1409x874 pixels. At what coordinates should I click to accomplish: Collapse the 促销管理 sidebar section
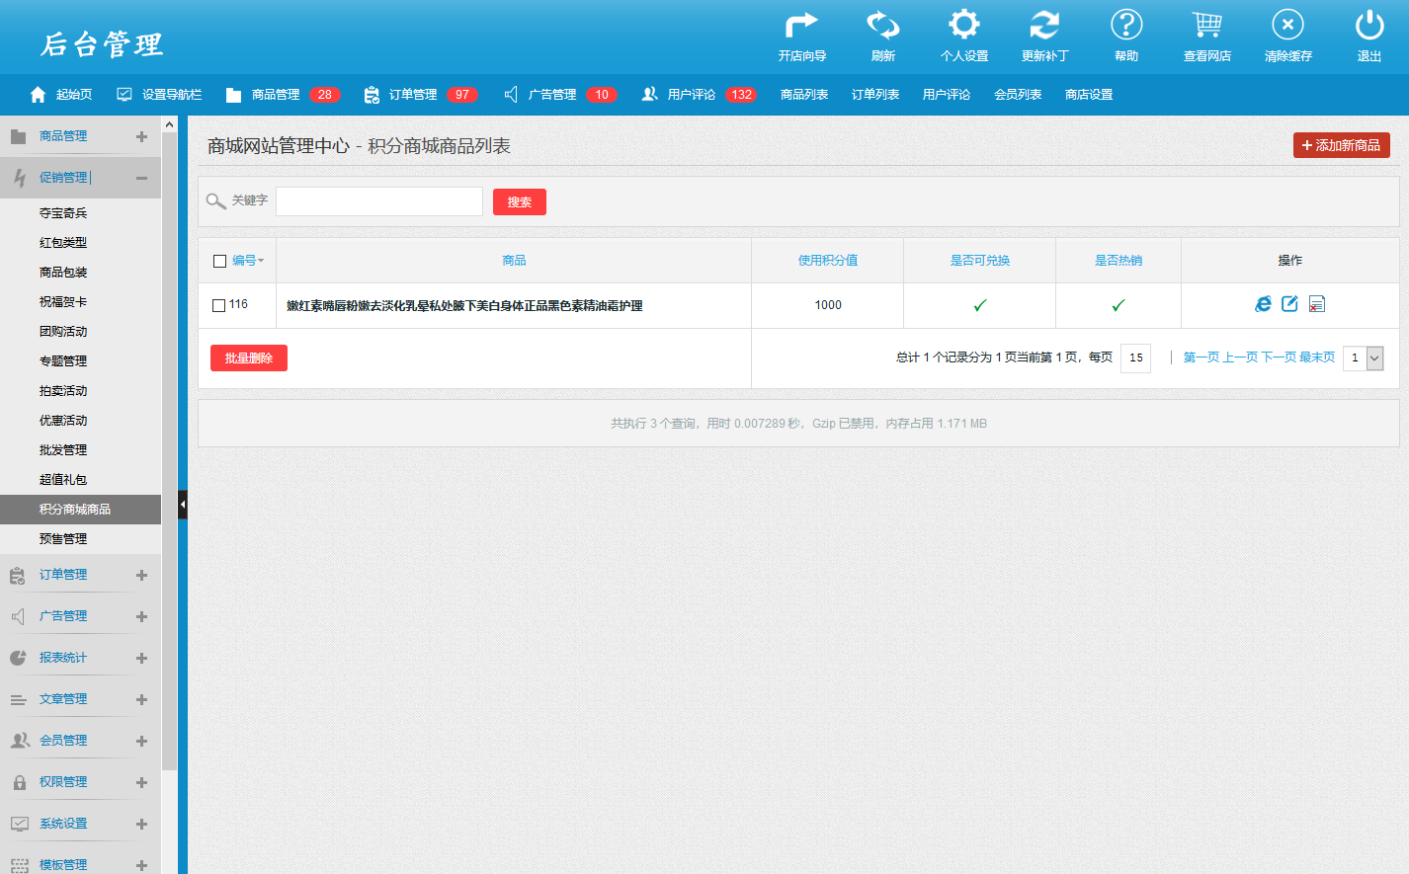[x=141, y=178]
